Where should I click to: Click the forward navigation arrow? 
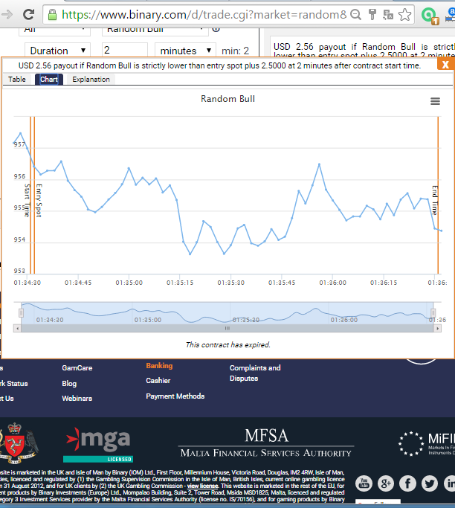[x=7, y=14]
